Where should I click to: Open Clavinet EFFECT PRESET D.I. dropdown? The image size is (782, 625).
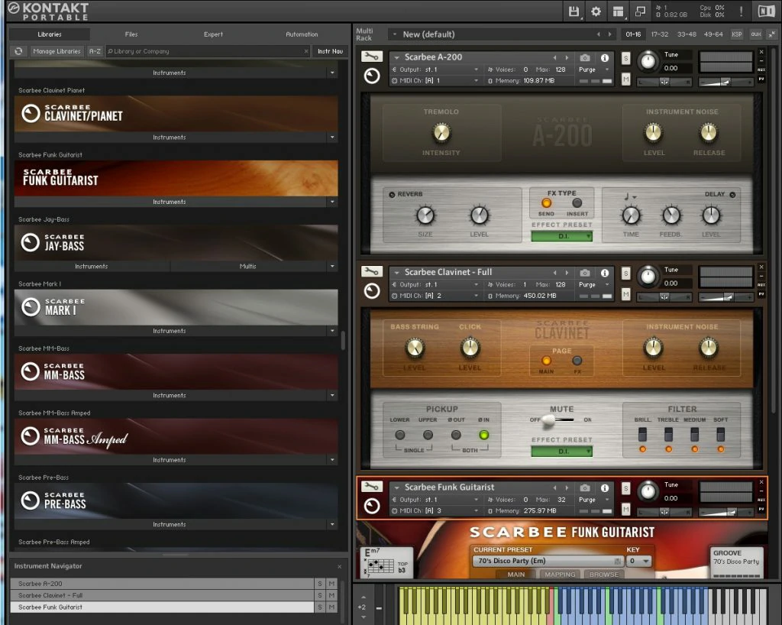tap(561, 451)
